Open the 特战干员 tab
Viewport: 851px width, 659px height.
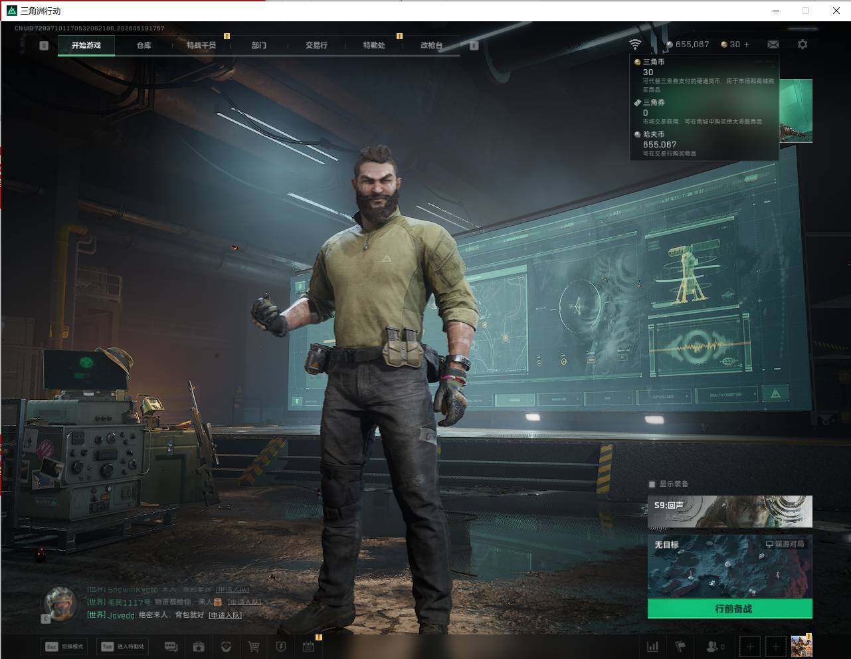pos(201,45)
